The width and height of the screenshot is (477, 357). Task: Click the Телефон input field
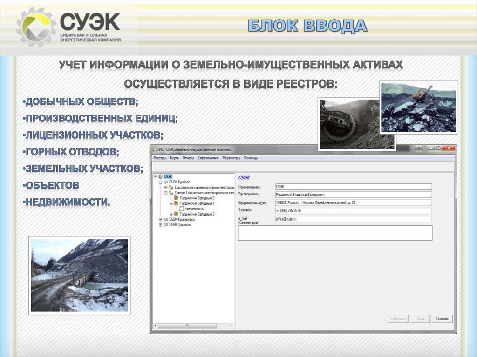coord(354,211)
